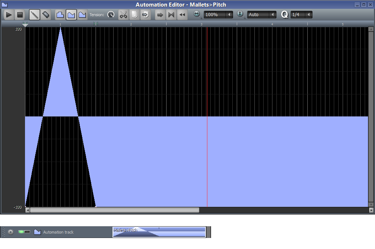Screen dimensions: 375x249
Task: Click the loop points toggle icon
Action: (x=171, y=15)
